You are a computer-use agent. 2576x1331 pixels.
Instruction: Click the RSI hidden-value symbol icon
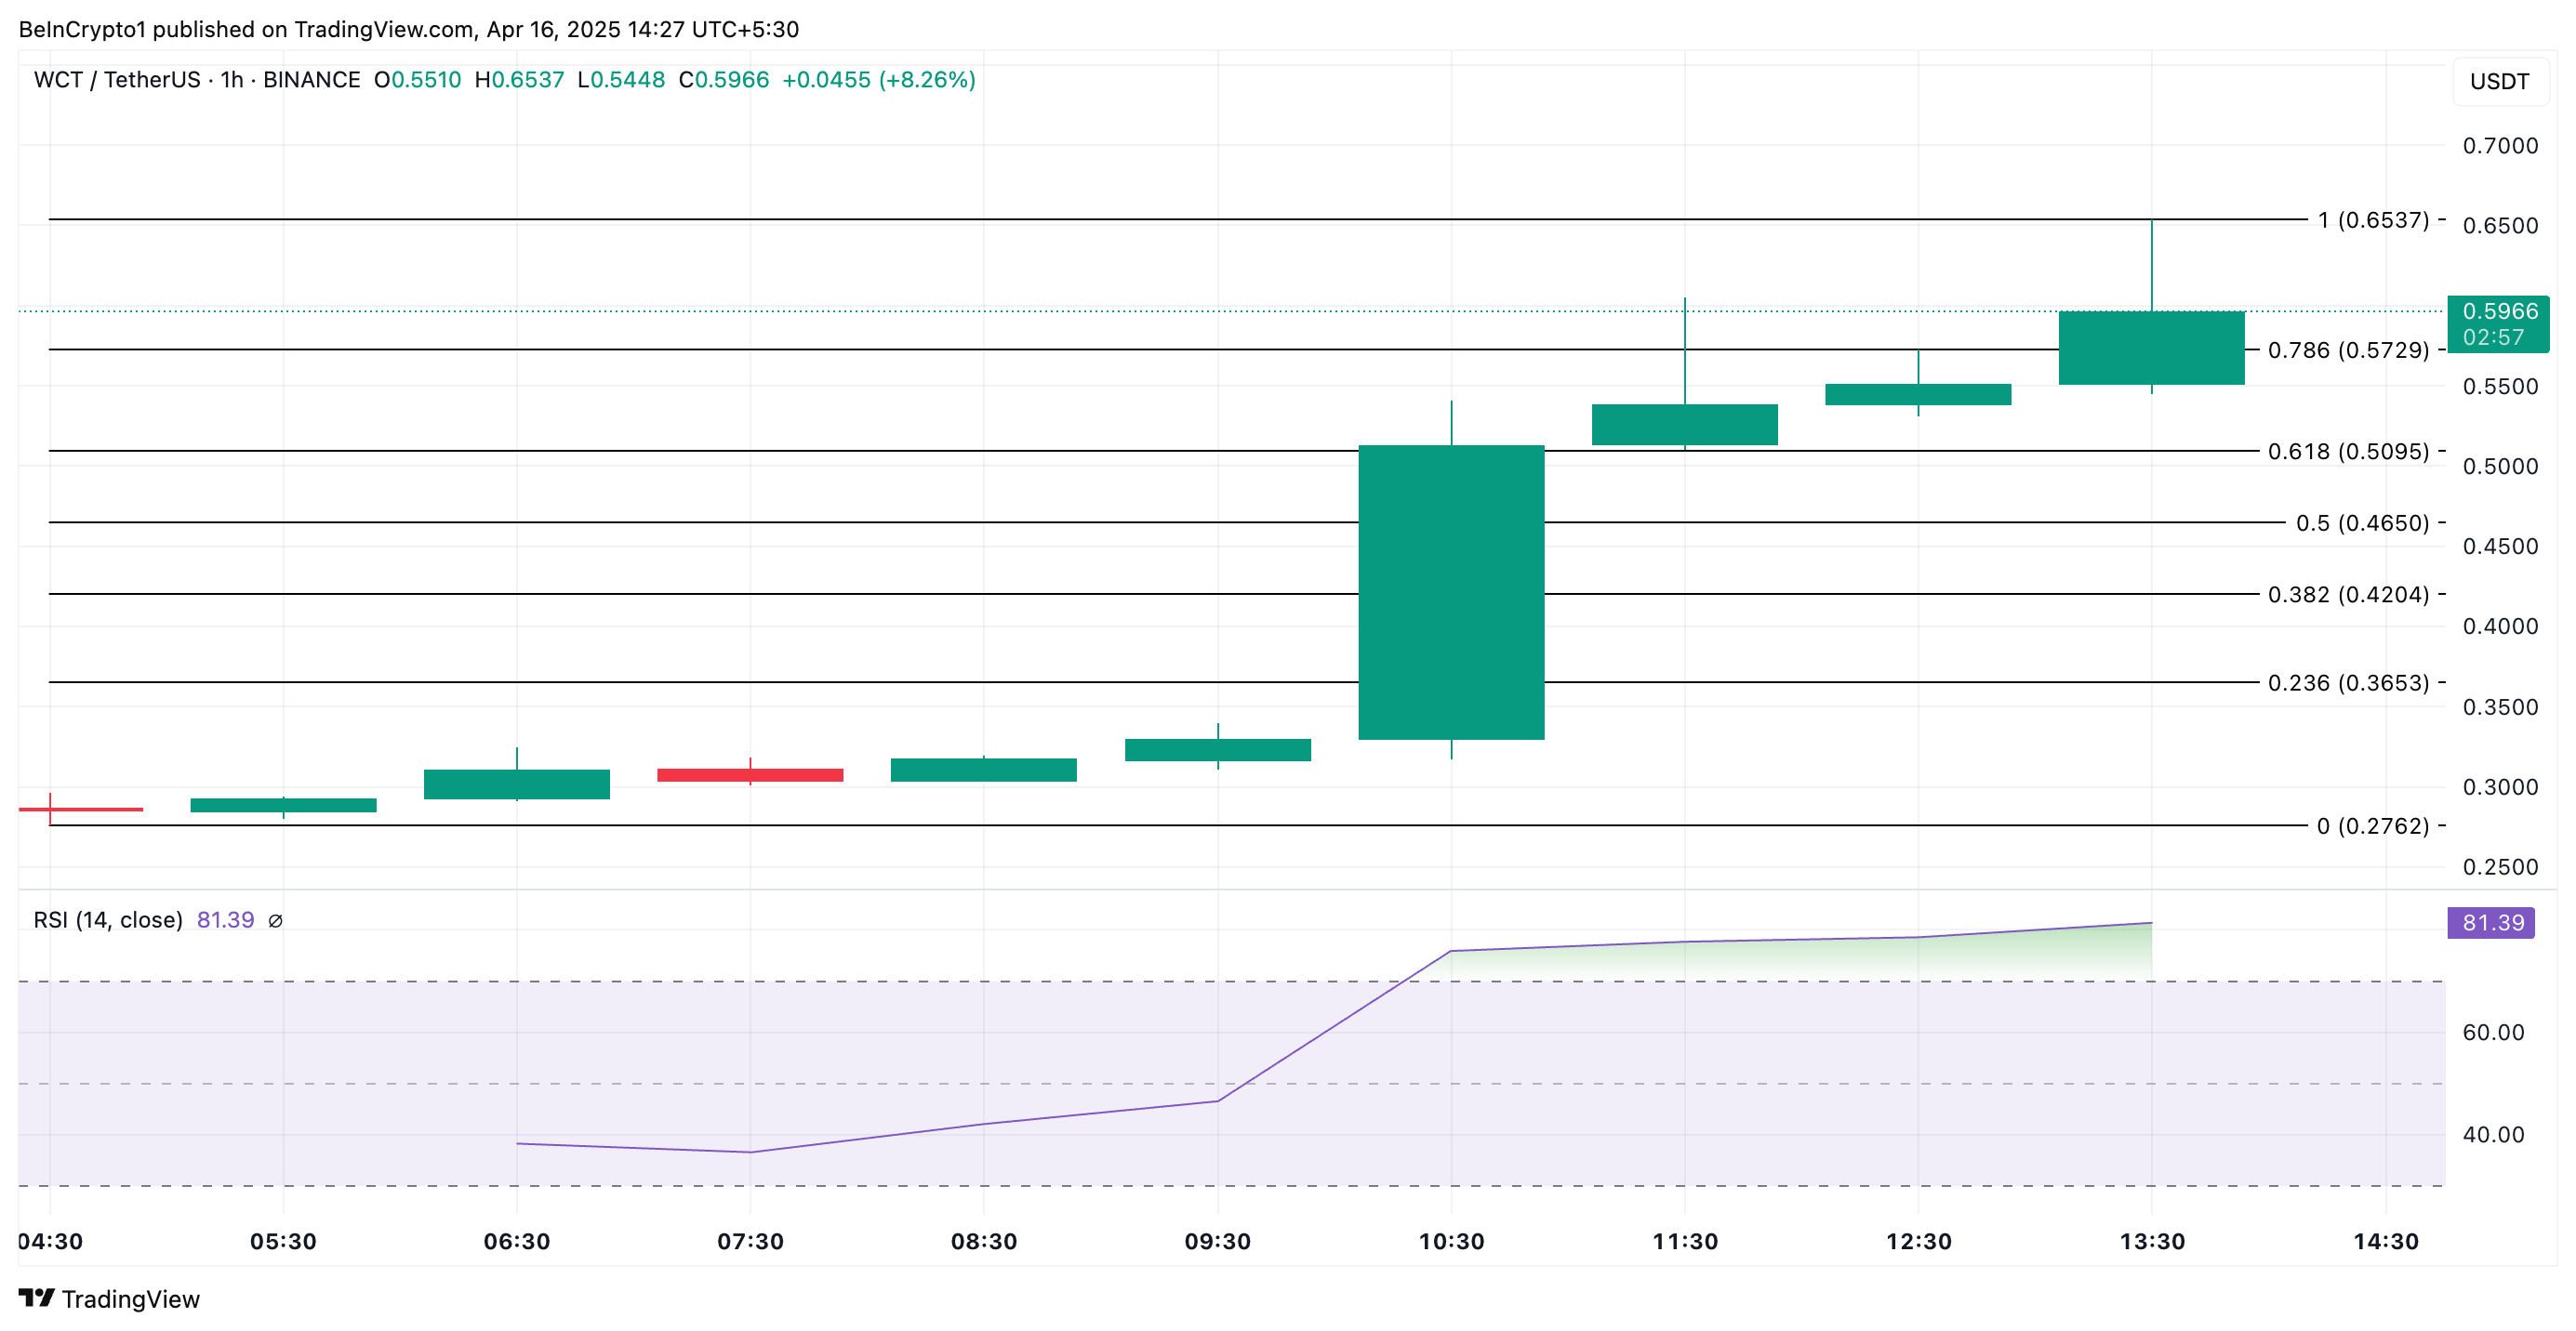pyautogui.click(x=275, y=920)
